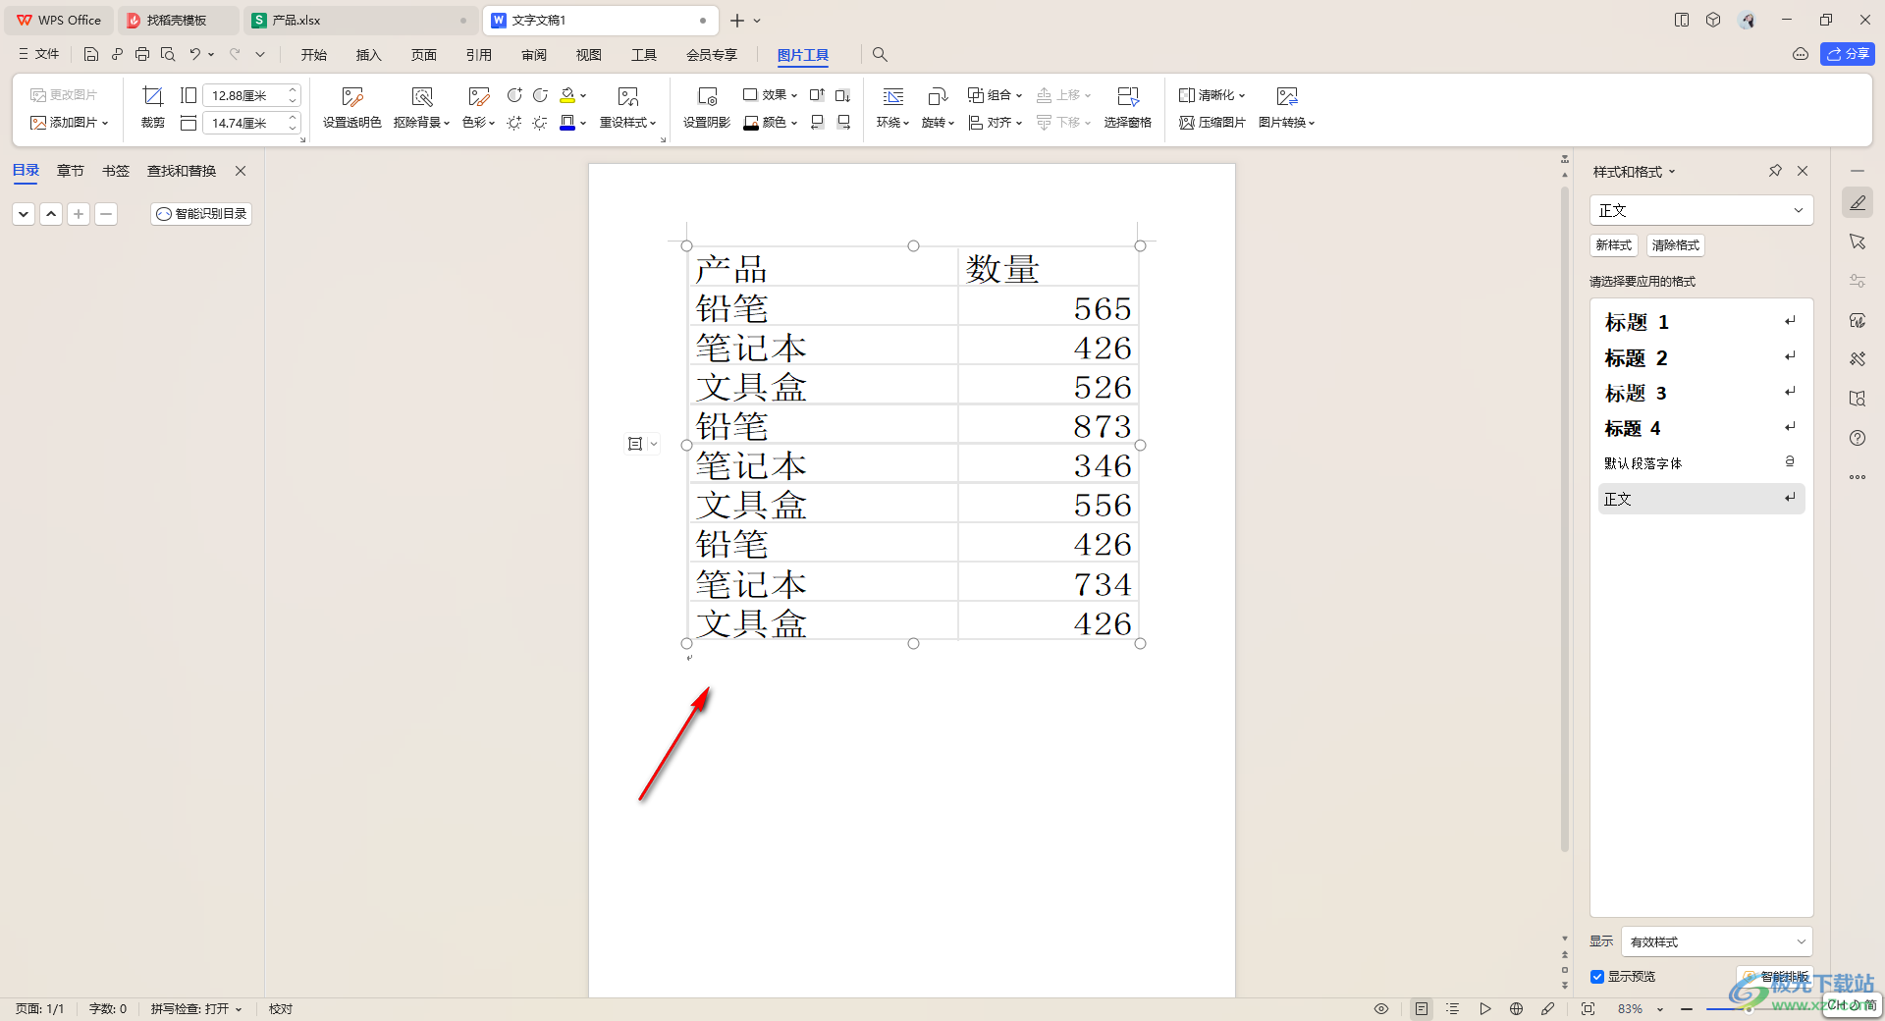Viewport: 1885px width, 1021px height.
Task: Click the full screen fit icon in status bar
Action: pyautogui.click(x=1588, y=1008)
